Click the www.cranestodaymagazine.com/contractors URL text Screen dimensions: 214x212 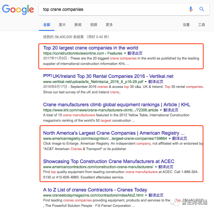[x=93, y=195]
